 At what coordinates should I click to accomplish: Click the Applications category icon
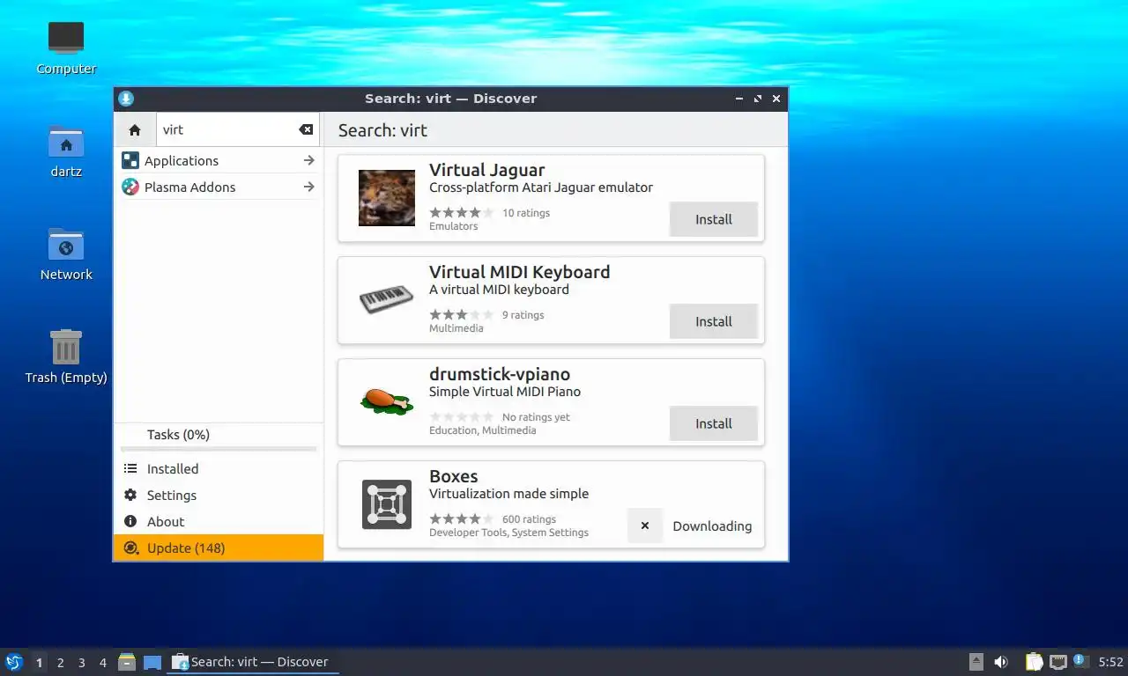(x=130, y=160)
